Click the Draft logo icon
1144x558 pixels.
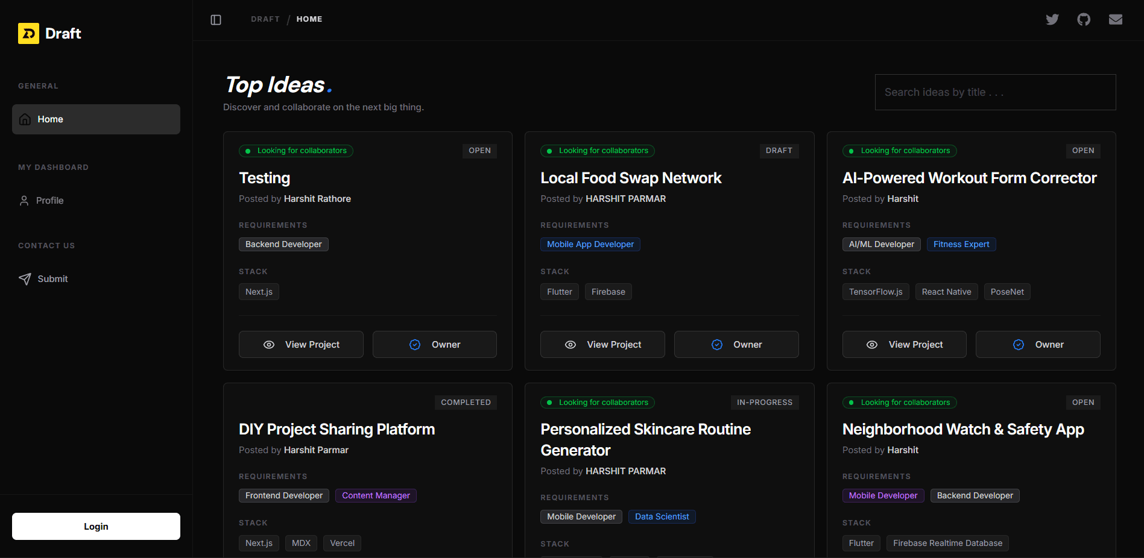(x=28, y=34)
